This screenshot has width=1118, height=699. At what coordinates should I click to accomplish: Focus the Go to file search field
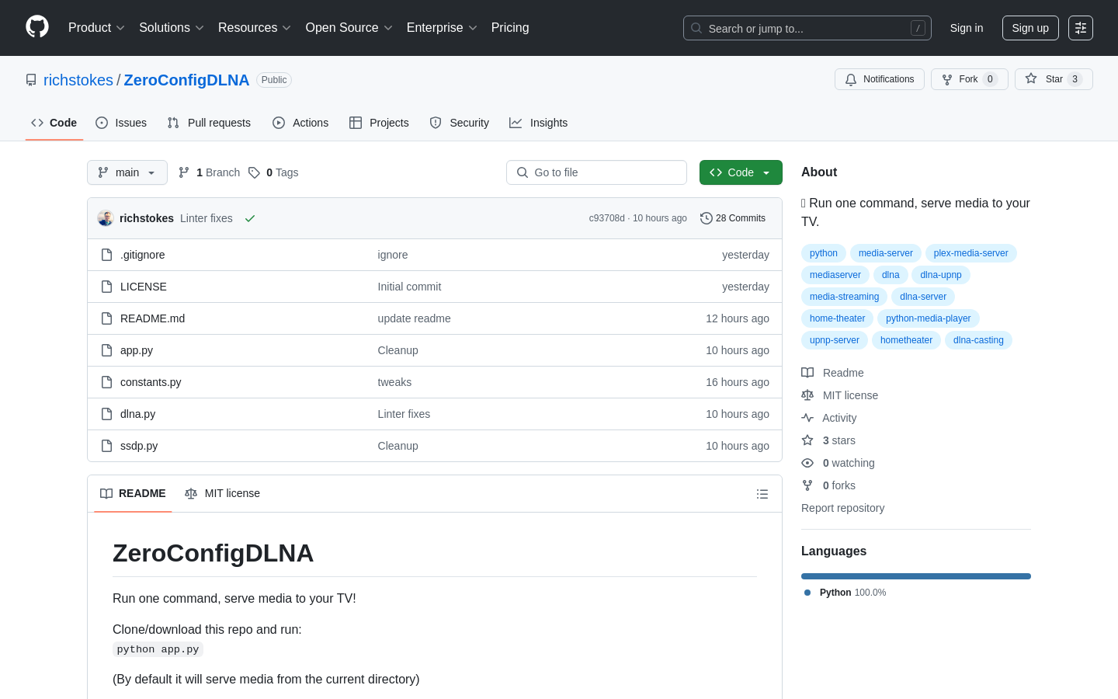pos(596,172)
